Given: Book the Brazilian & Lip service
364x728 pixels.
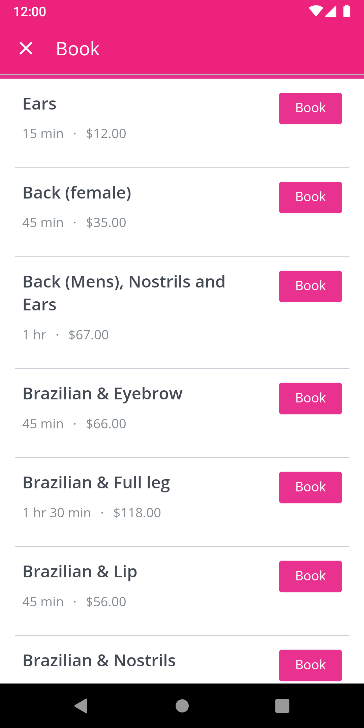Looking at the screenshot, I should click(x=310, y=576).
